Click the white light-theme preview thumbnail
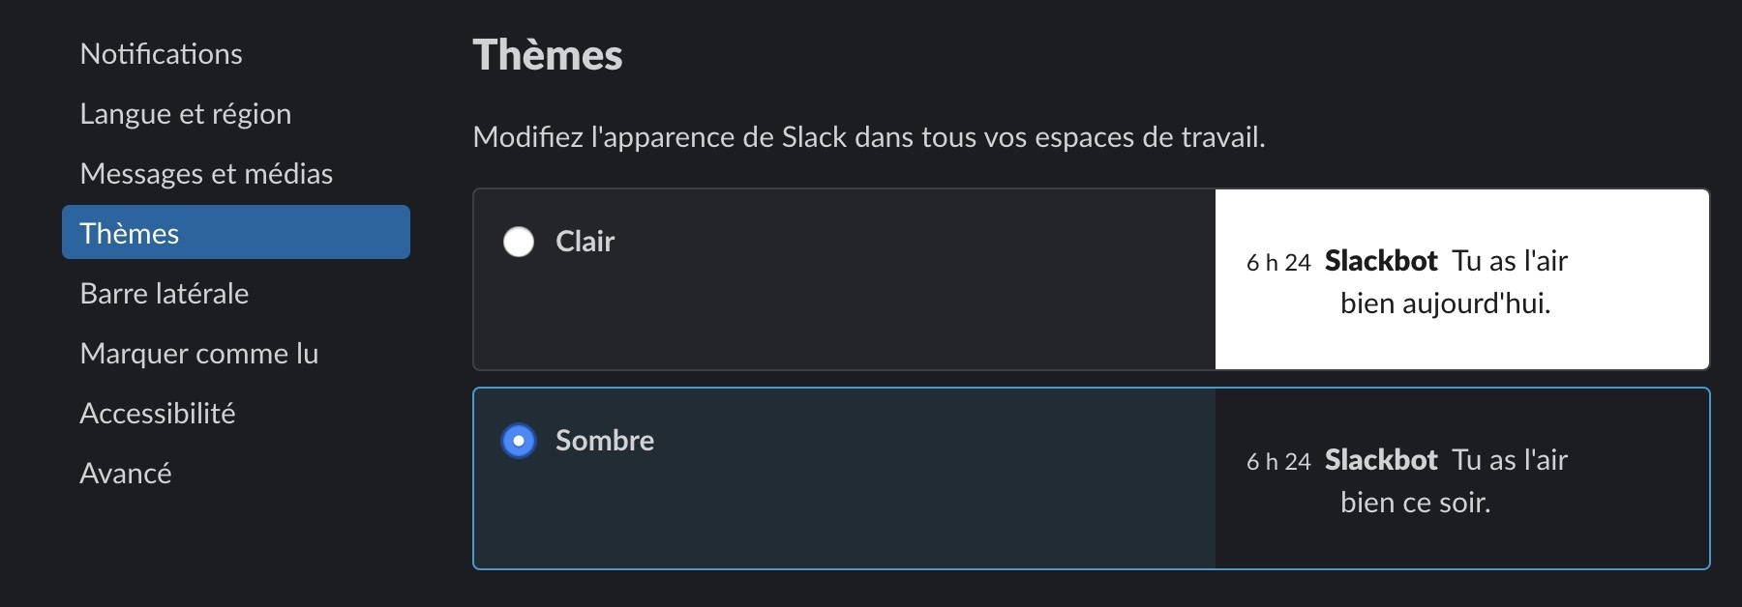1742x607 pixels. click(x=1461, y=279)
